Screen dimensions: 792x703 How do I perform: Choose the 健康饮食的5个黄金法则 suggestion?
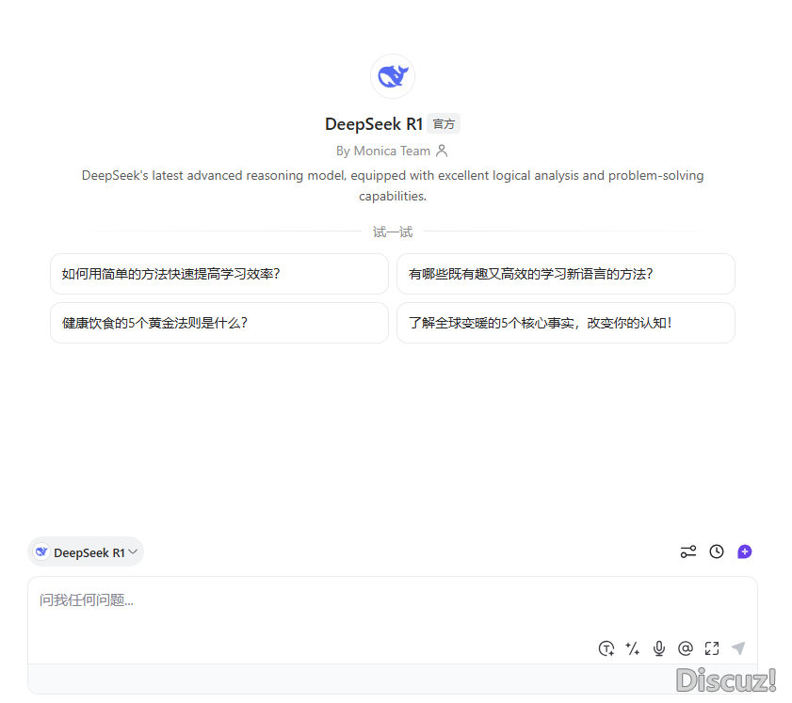click(x=219, y=323)
